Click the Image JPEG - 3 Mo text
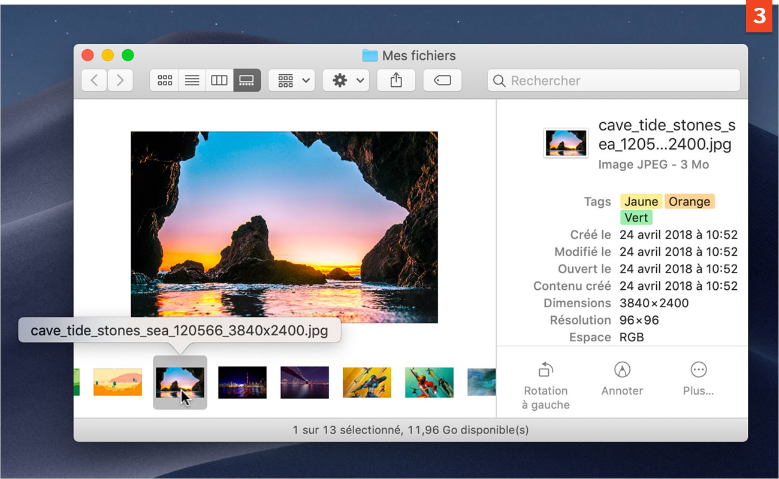 point(653,164)
